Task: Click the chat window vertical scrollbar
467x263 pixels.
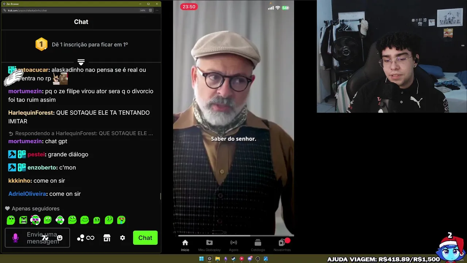Action: [x=160, y=196]
